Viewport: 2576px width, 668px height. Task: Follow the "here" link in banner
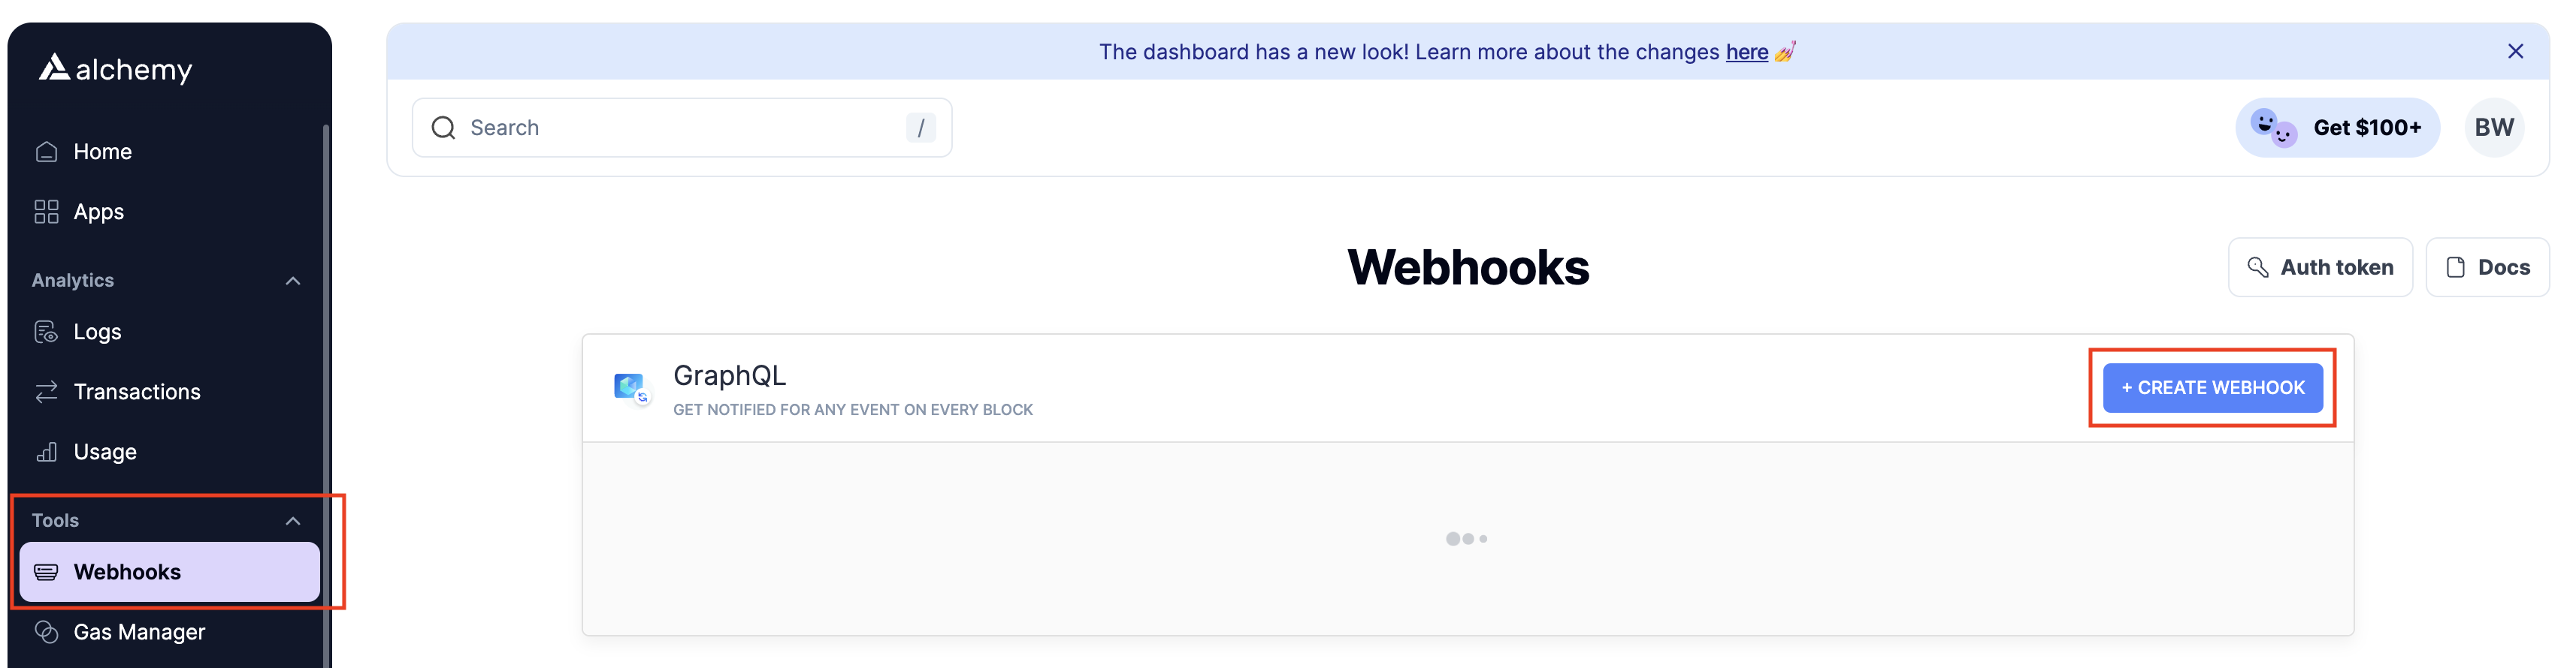(1746, 52)
